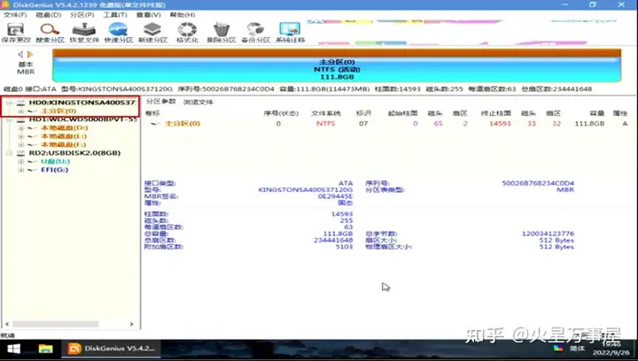The width and height of the screenshot is (638, 361).
Task: Select 本地磁盘(F:) in the tree
Action: click(64, 144)
